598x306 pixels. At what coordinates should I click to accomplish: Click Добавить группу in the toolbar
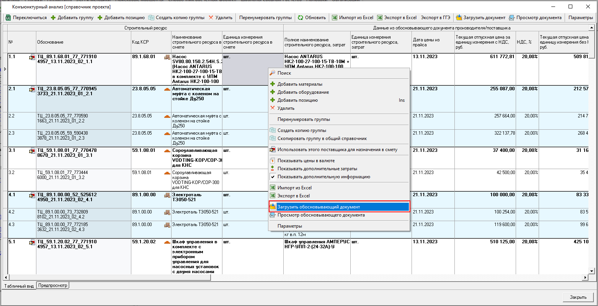tap(72, 18)
